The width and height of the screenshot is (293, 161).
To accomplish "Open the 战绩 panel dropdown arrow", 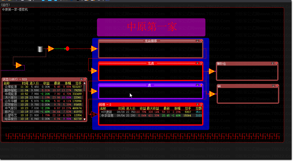I will [x=197, y=104].
